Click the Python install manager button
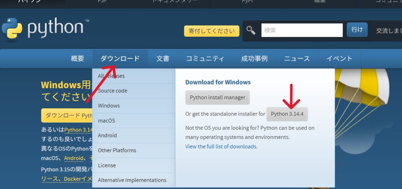 (217, 98)
